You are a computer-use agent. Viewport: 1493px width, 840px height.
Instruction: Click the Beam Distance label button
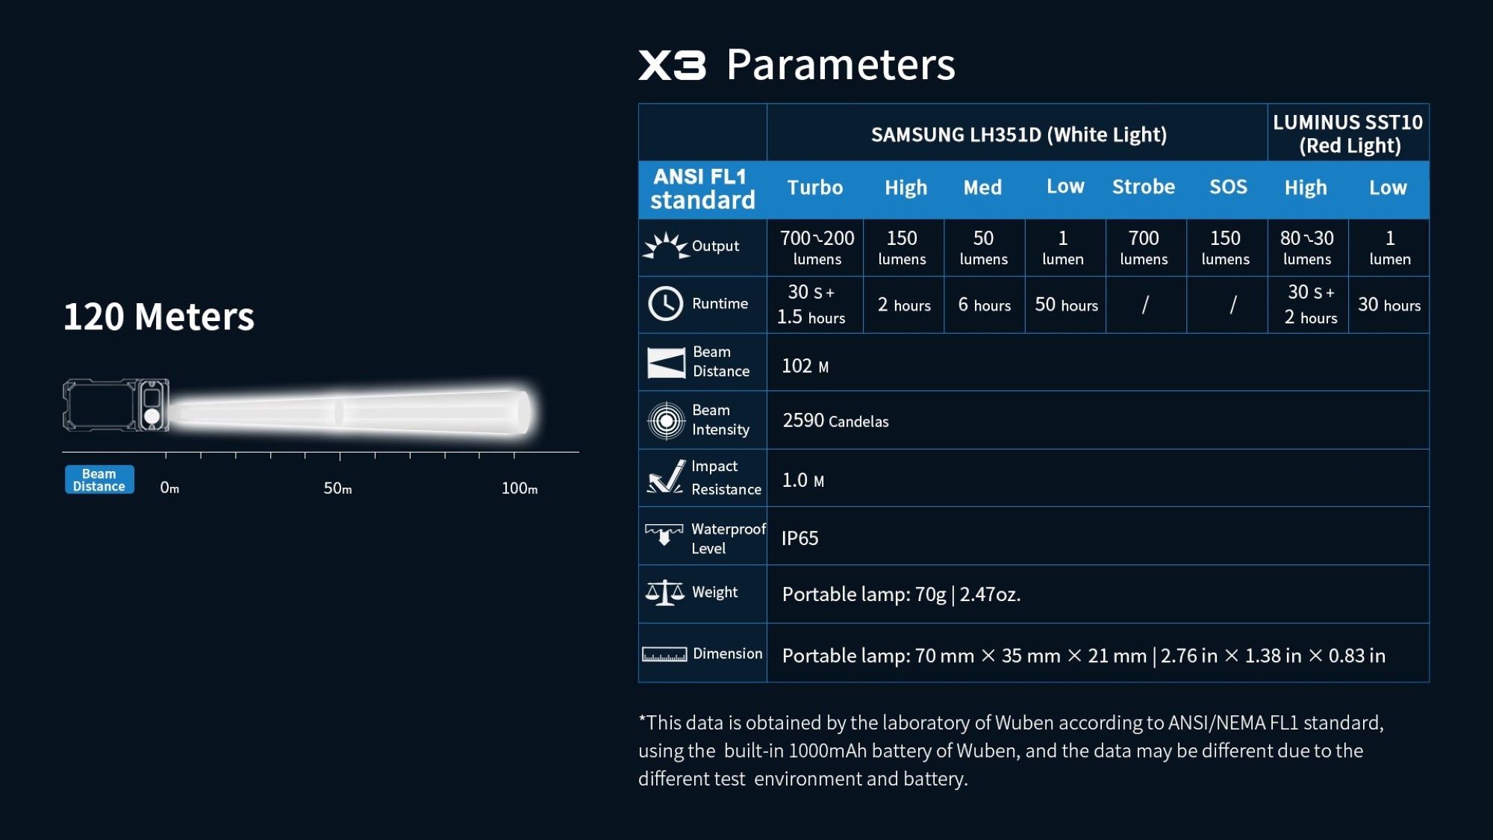click(97, 479)
